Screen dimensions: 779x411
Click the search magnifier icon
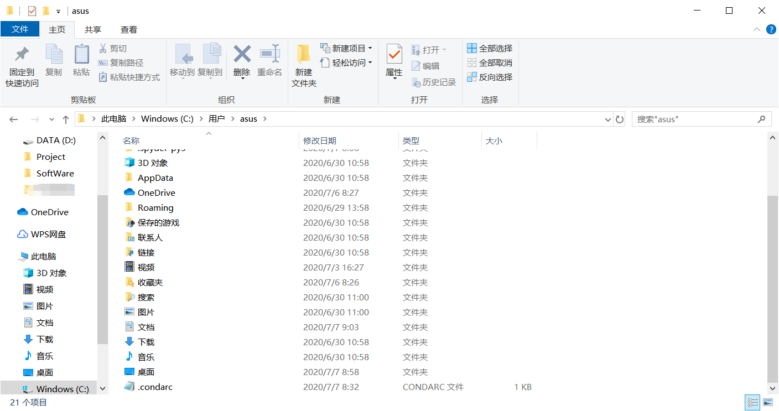pyautogui.click(x=761, y=119)
